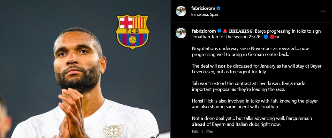Click the verified badge beside header username
332x138 pixels.
pos(218,8)
